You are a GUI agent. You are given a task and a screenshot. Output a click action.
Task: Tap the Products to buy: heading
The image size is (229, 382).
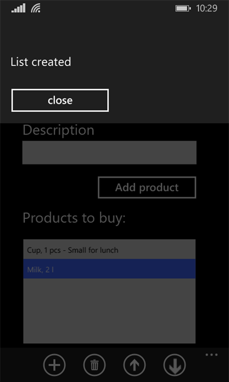pyautogui.click(x=74, y=218)
